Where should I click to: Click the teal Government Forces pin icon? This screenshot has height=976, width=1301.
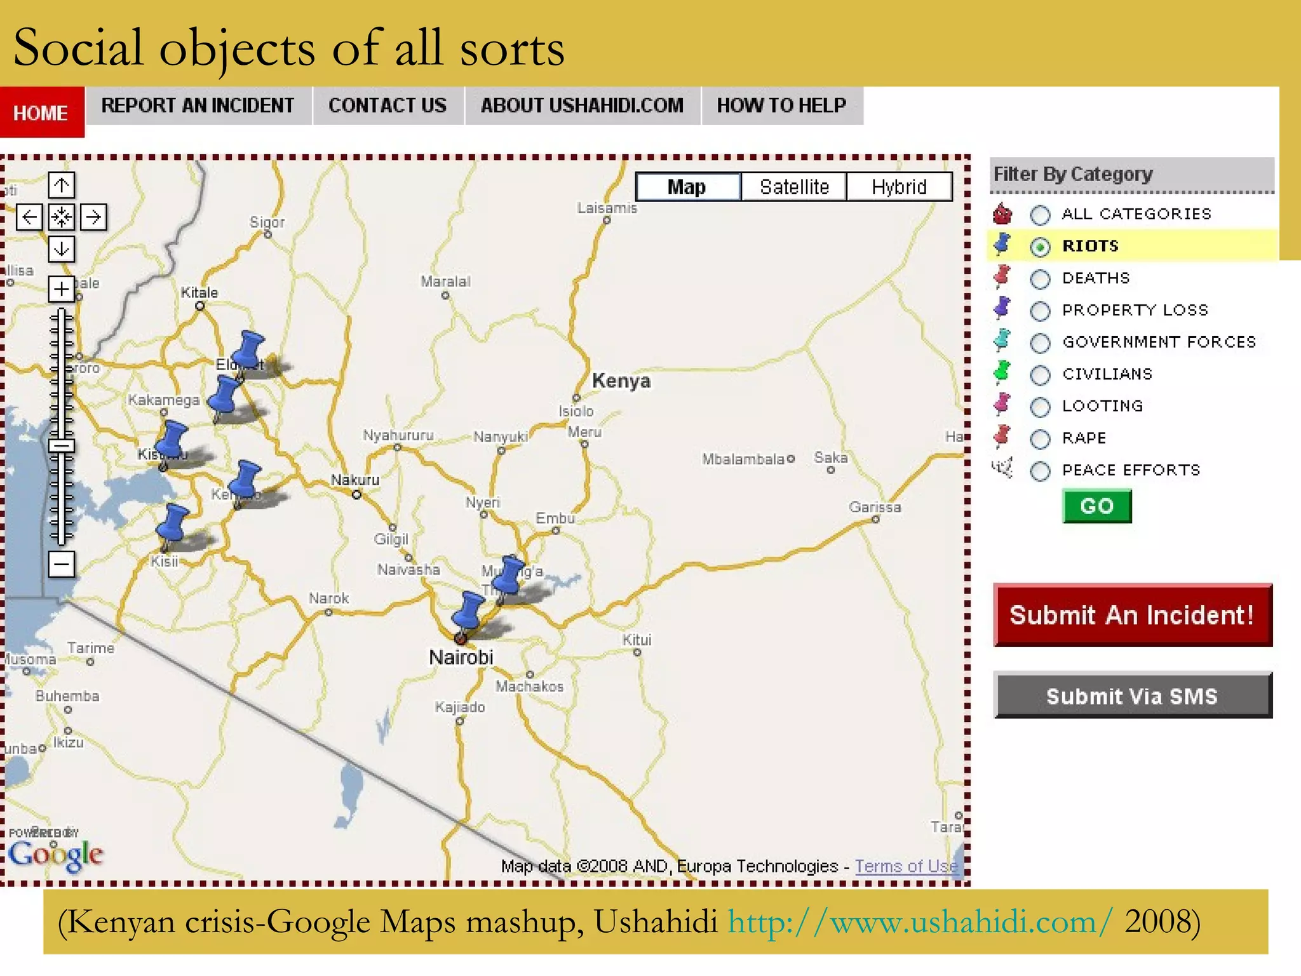click(1002, 340)
